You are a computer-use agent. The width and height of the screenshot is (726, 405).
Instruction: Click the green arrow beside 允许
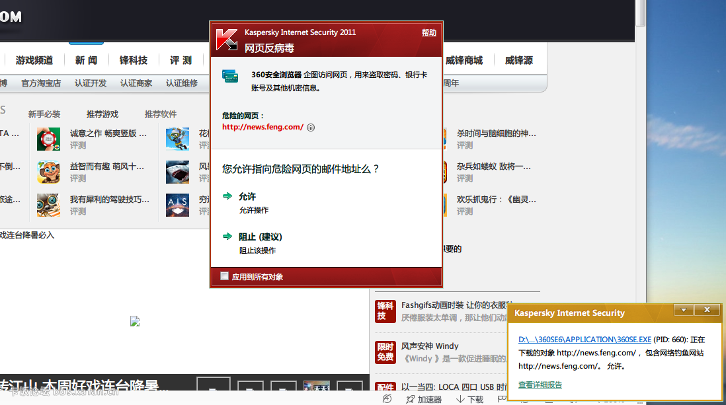(227, 196)
